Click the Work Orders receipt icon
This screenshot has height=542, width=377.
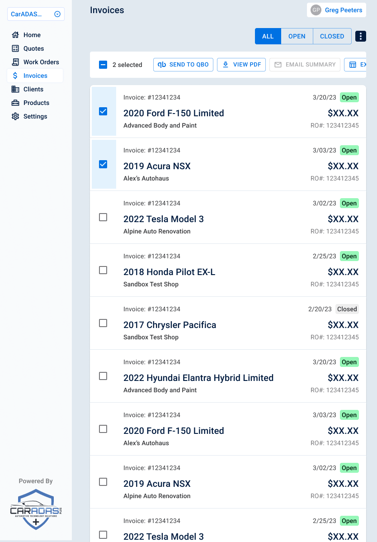(x=15, y=62)
